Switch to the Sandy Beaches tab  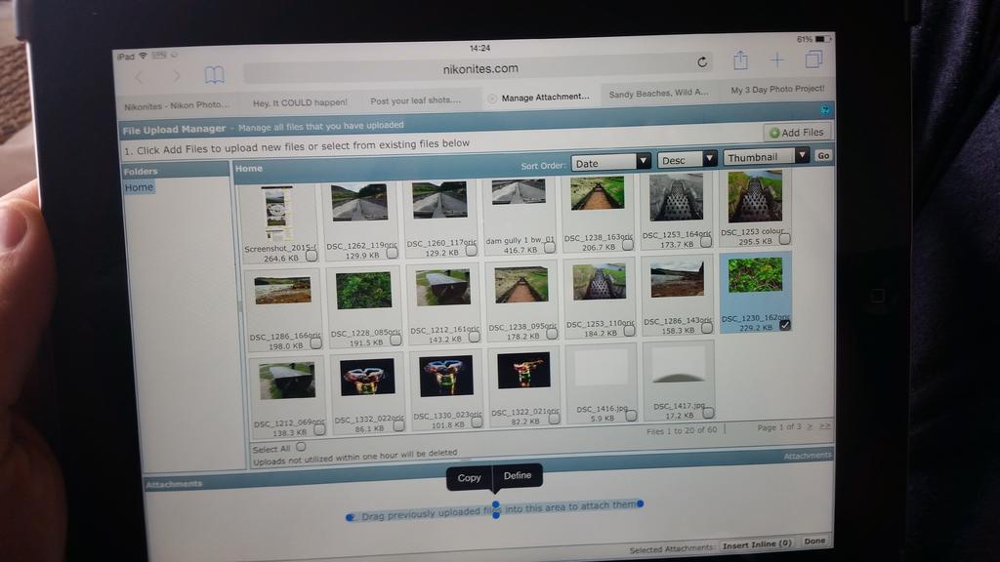658,95
